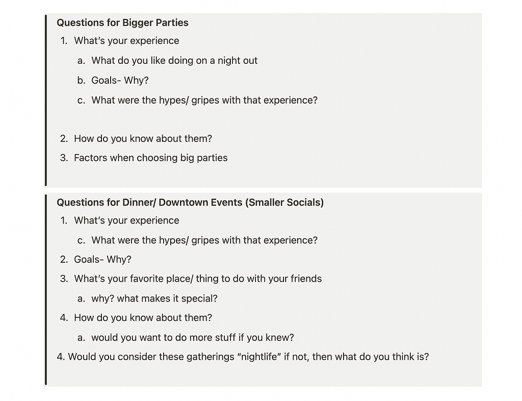Click the empty area below the nightlife question
Image resolution: width=522 pixels, height=401 pixels.
(x=263, y=374)
